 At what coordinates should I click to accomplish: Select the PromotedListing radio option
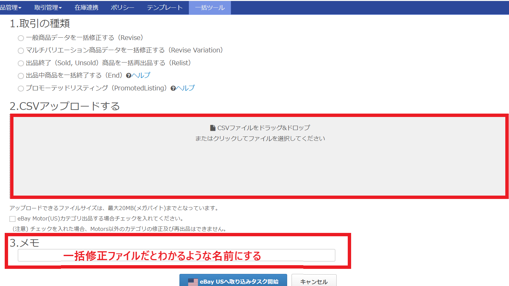21,89
